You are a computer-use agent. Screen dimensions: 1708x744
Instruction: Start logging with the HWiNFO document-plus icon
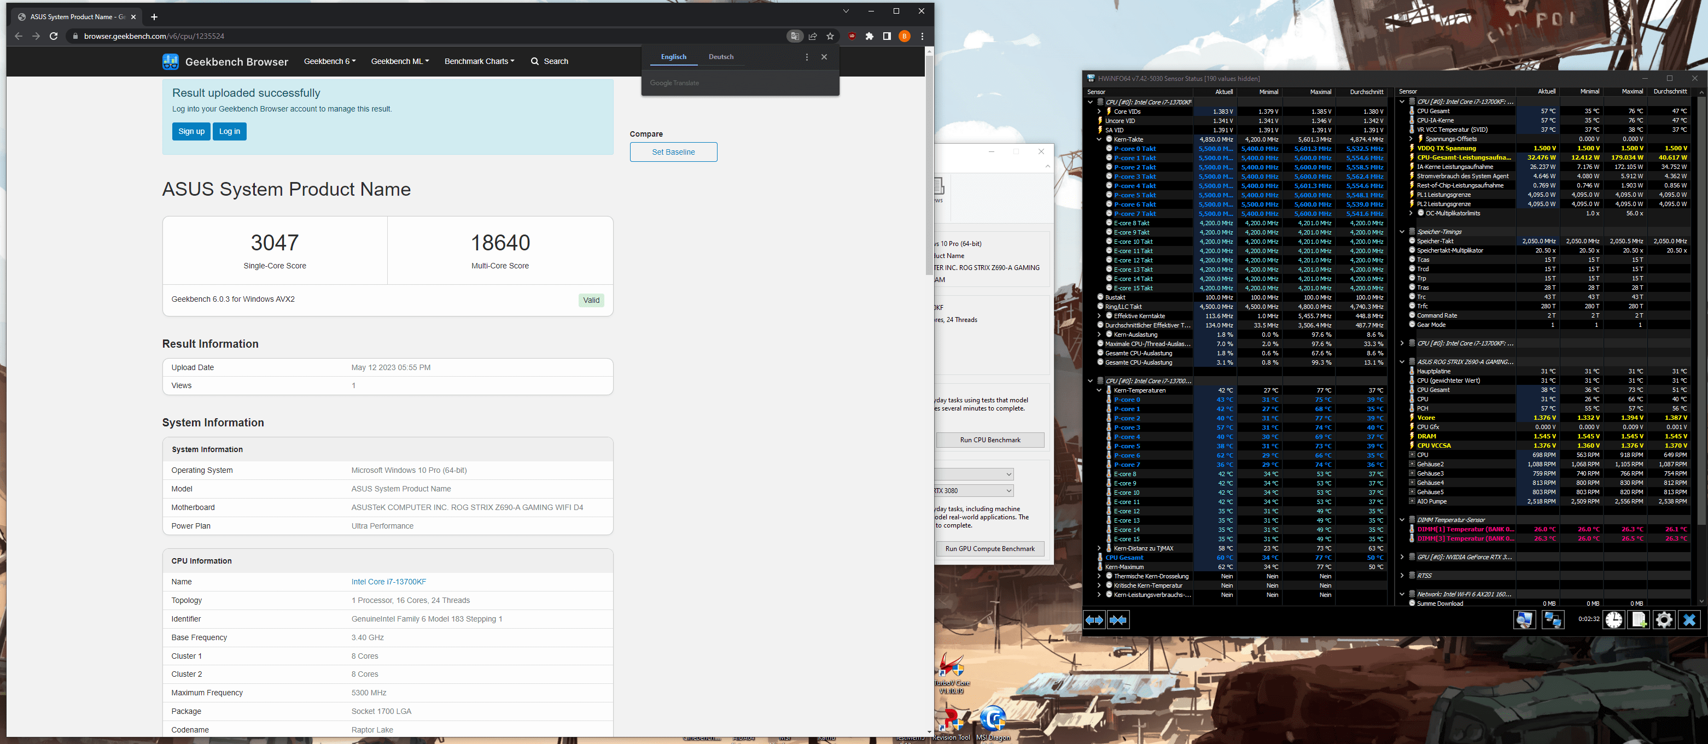pos(1639,620)
